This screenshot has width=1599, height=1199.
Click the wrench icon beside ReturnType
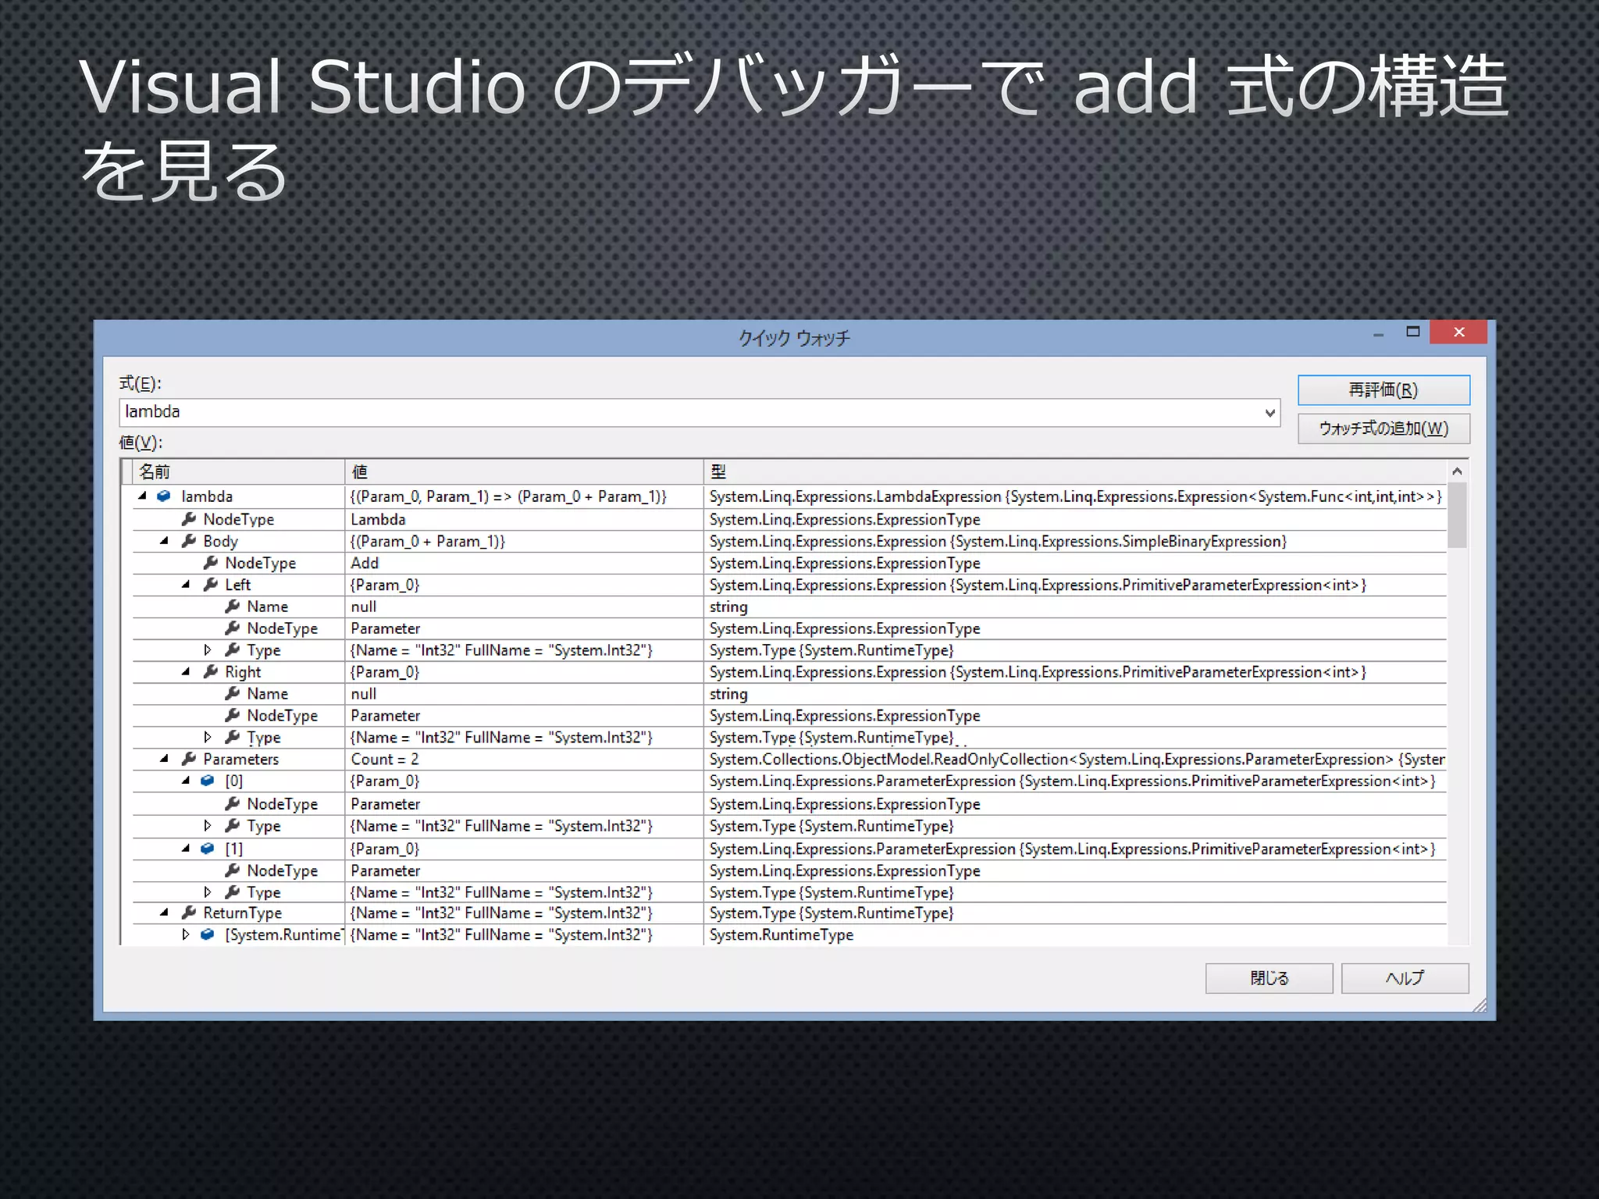click(x=189, y=913)
